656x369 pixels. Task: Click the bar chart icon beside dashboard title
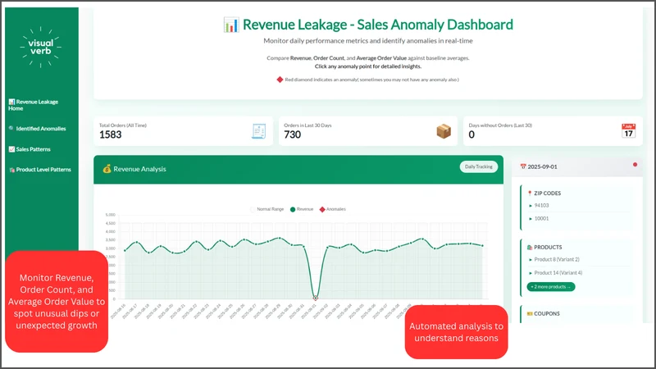(x=231, y=25)
